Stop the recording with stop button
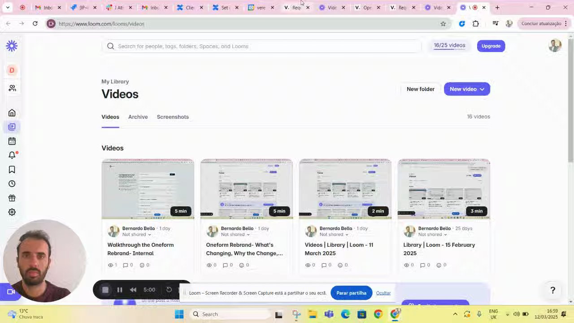Image resolution: width=574 pixels, height=323 pixels. [105, 290]
